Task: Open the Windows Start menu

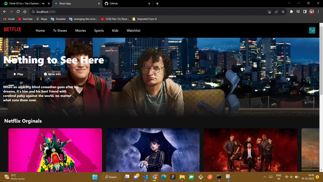Action: click(95, 177)
